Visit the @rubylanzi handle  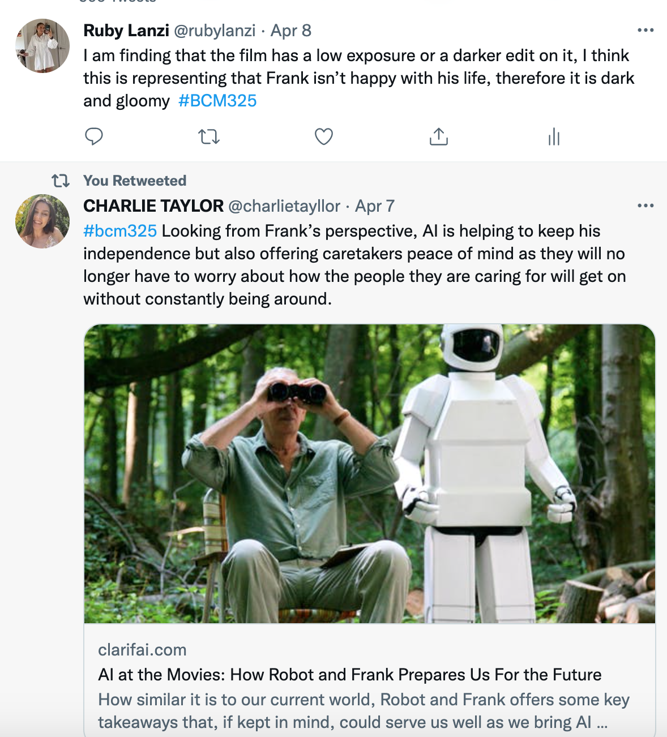click(215, 31)
